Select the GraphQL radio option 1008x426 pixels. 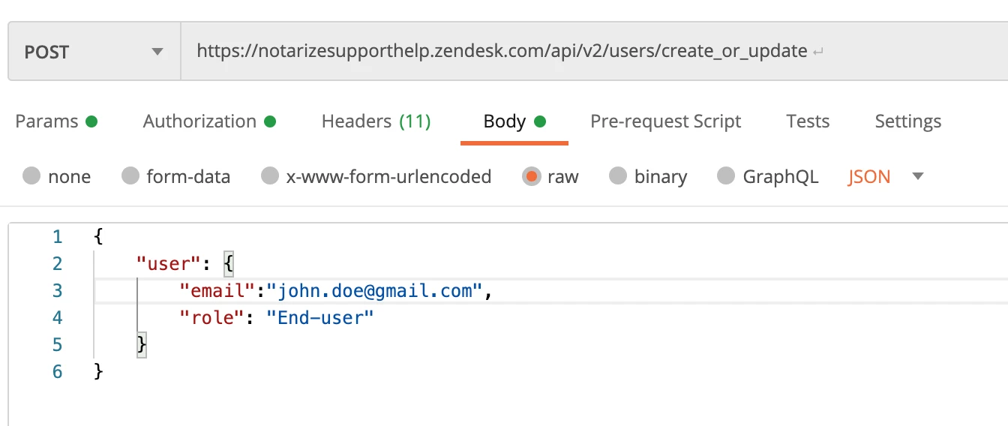pos(726,176)
